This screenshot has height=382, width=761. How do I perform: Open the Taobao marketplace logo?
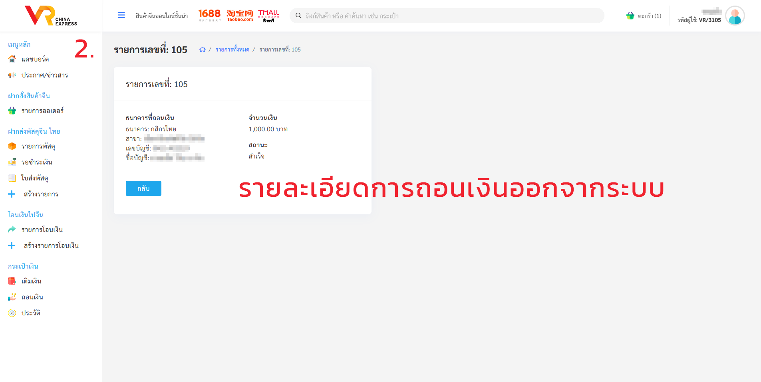click(x=240, y=15)
